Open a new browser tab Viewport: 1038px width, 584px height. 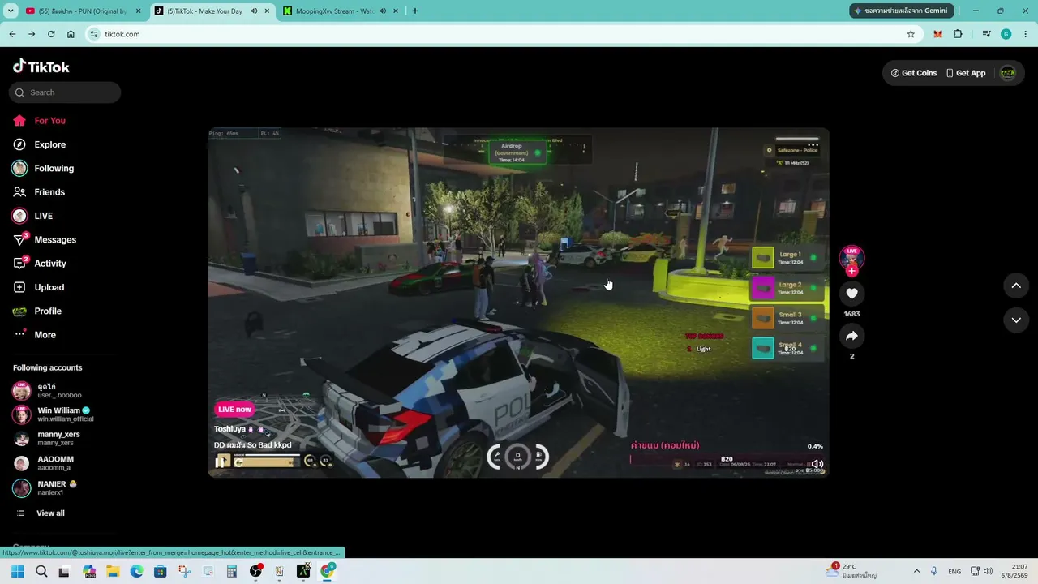coord(415,11)
